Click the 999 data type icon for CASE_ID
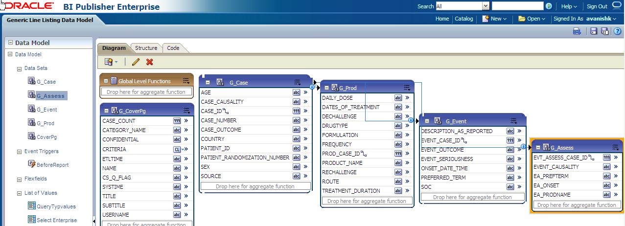Screen dimensions: 625x226 tap(296, 111)
